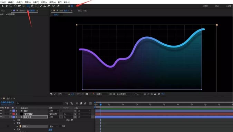Select the Rectangle shape tool
The image size is (233, 132).
[x=28, y=6]
